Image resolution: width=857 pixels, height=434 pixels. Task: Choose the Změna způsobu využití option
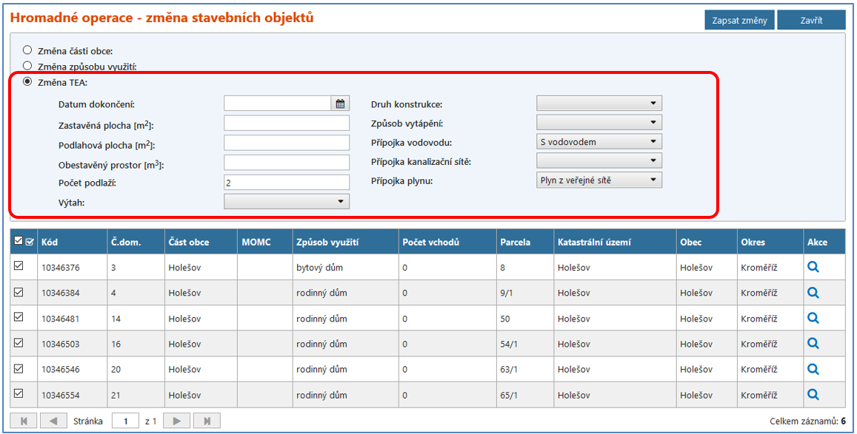[28, 66]
